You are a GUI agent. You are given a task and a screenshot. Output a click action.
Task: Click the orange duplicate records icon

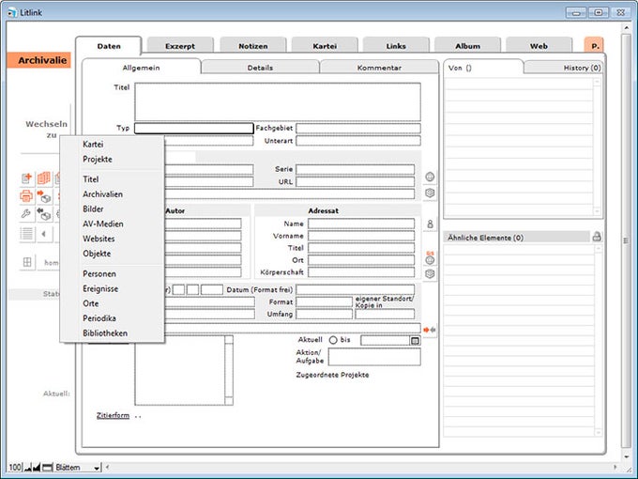[44, 178]
